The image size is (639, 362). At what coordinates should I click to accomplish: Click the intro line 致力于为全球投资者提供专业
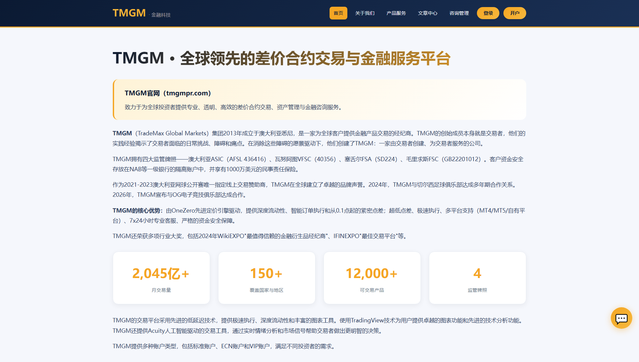click(234, 107)
